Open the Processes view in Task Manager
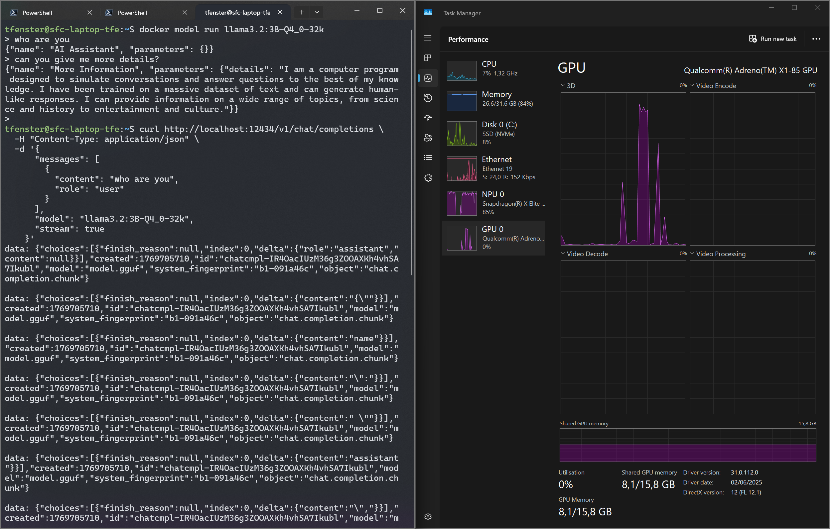Screen dimensions: 830x529 pos(428,58)
